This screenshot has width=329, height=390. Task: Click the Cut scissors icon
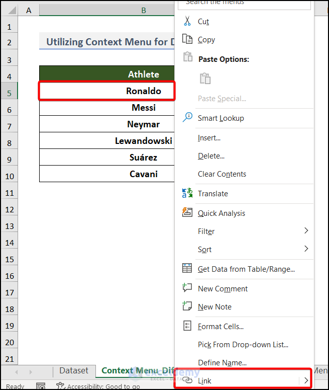click(187, 21)
